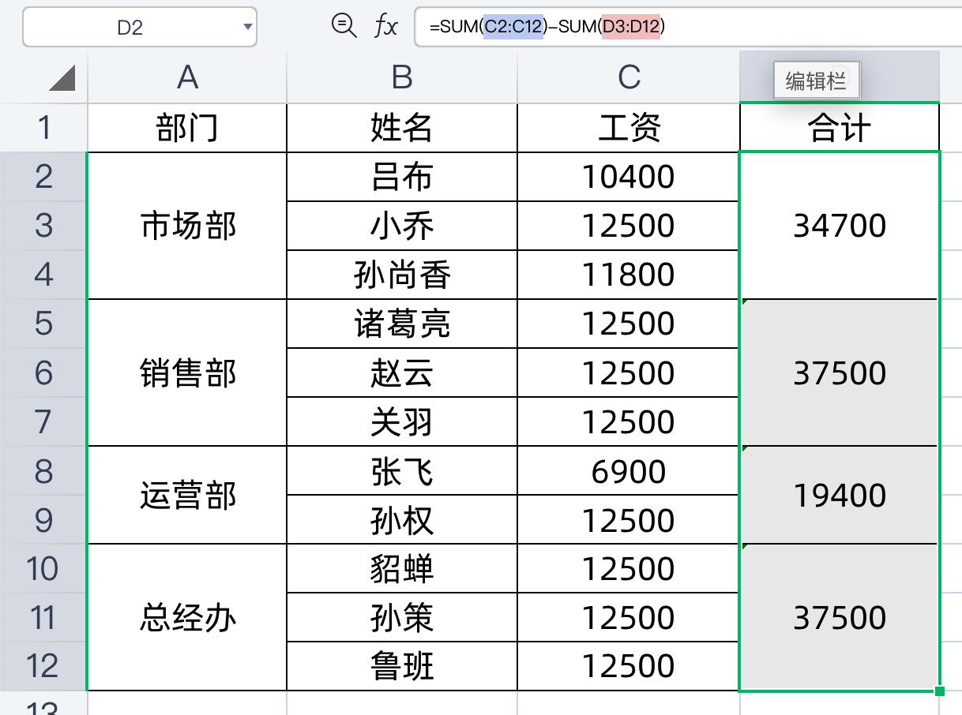Screen dimensions: 962x715
Task: Click the 合计 header cell
Action: (x=839, y=127)
